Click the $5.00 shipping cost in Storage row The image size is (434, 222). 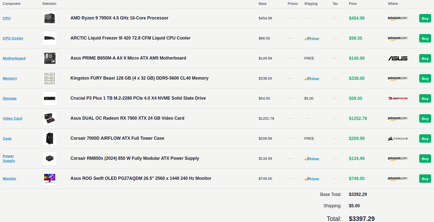coord(309,98)
